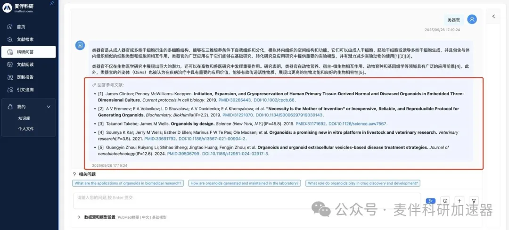The width and height of the screenshot is (509, 230).
Task: Open 知识库 under 我的
Action: (25, 119)
